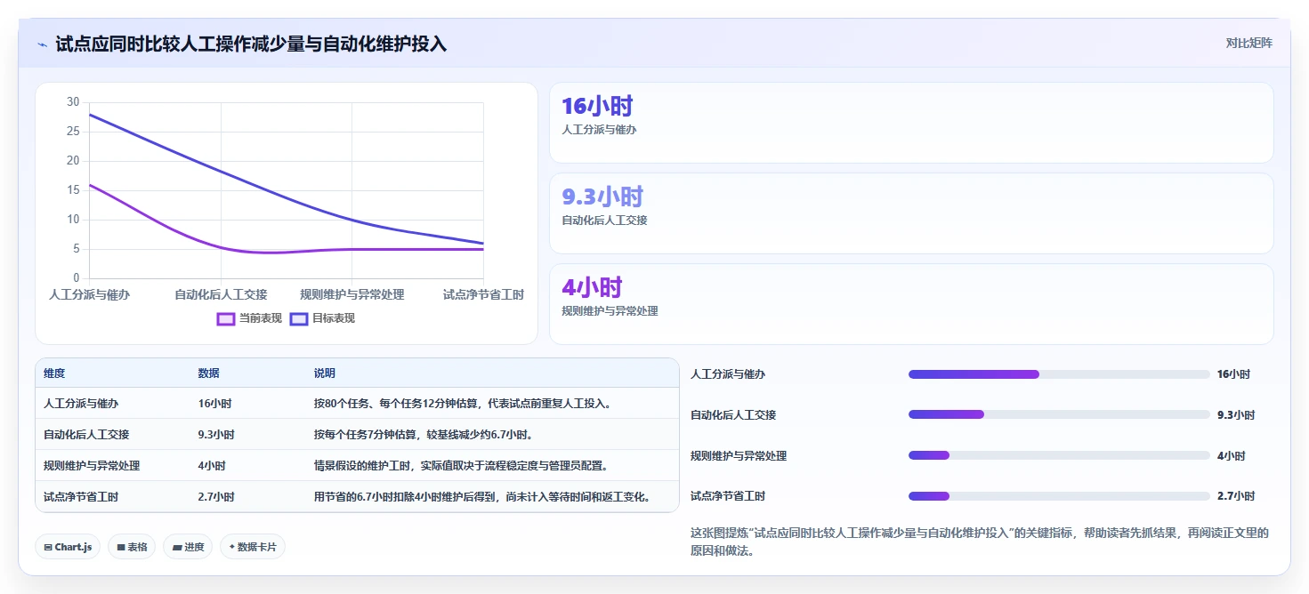Click the 试点净节省工时 chart axis label
The height and width of the screenshot is (594, 1309).
(x=483, y=294)
